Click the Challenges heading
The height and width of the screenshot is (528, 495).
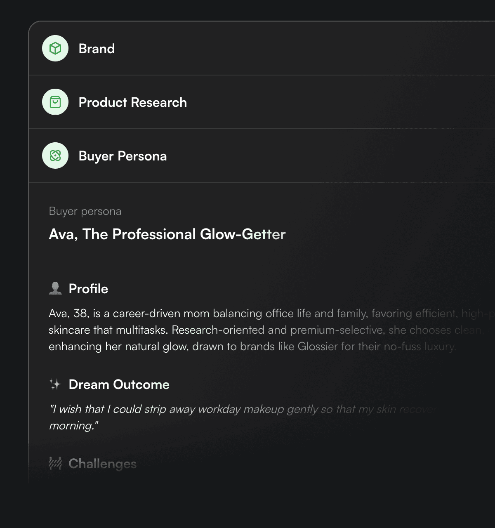click(102, 463)
